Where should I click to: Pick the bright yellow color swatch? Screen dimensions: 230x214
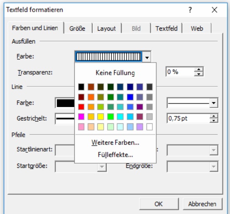point(101,117)
